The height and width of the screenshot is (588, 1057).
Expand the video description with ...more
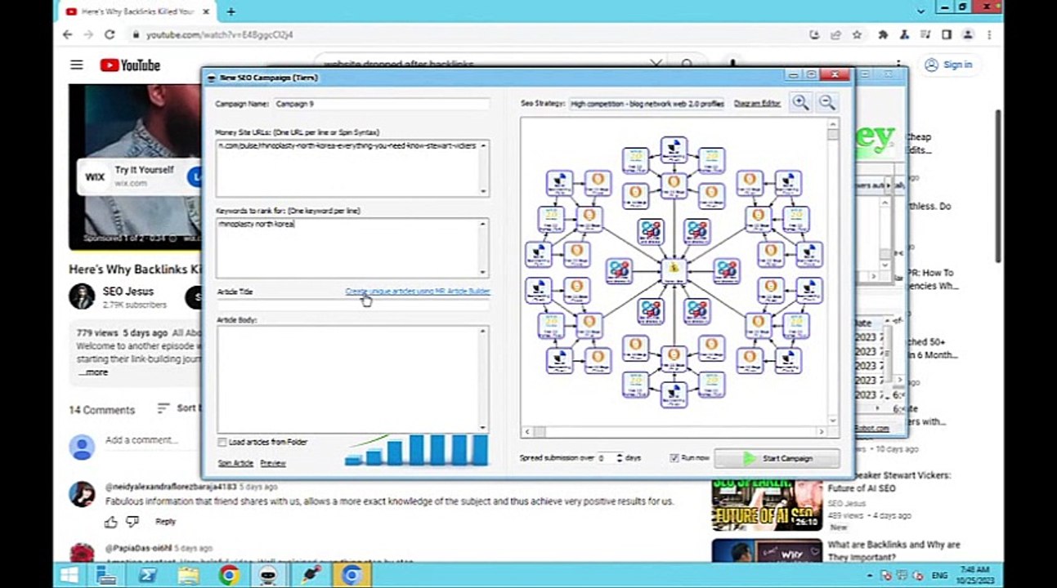[92, 372]
